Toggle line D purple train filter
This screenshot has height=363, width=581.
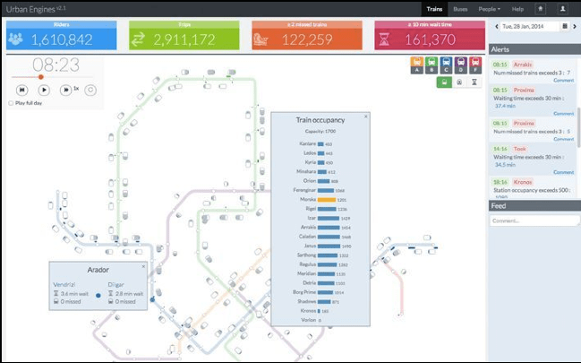click(460, 65)
